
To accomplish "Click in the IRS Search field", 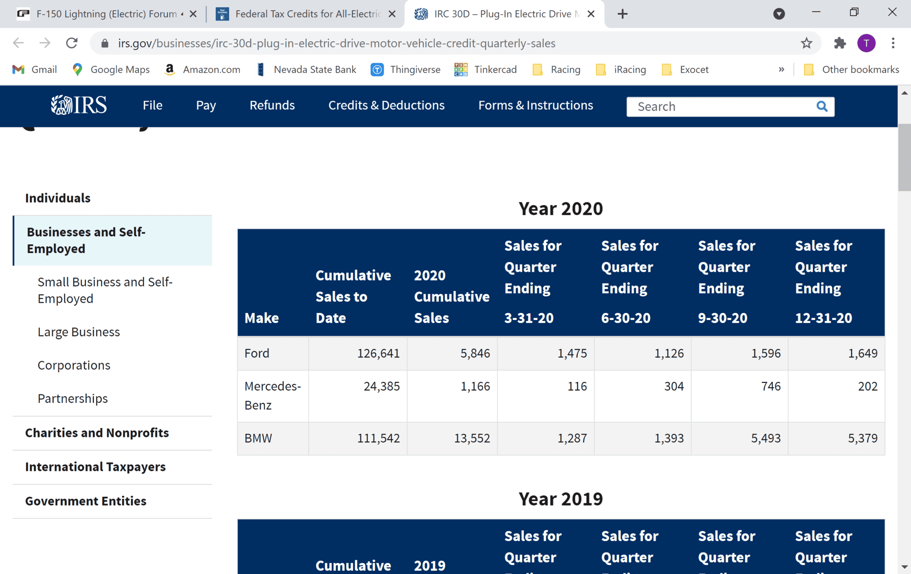I will [719, 106].
